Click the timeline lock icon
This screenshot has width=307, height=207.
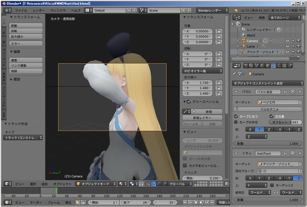click(x=83, y=202)
